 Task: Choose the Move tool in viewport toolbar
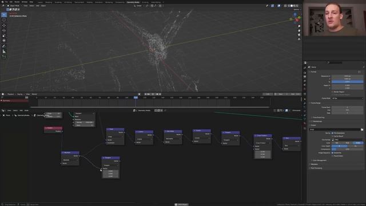[4, 25]
